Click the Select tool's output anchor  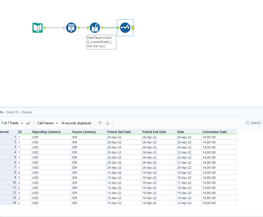[x=133, y=28]
